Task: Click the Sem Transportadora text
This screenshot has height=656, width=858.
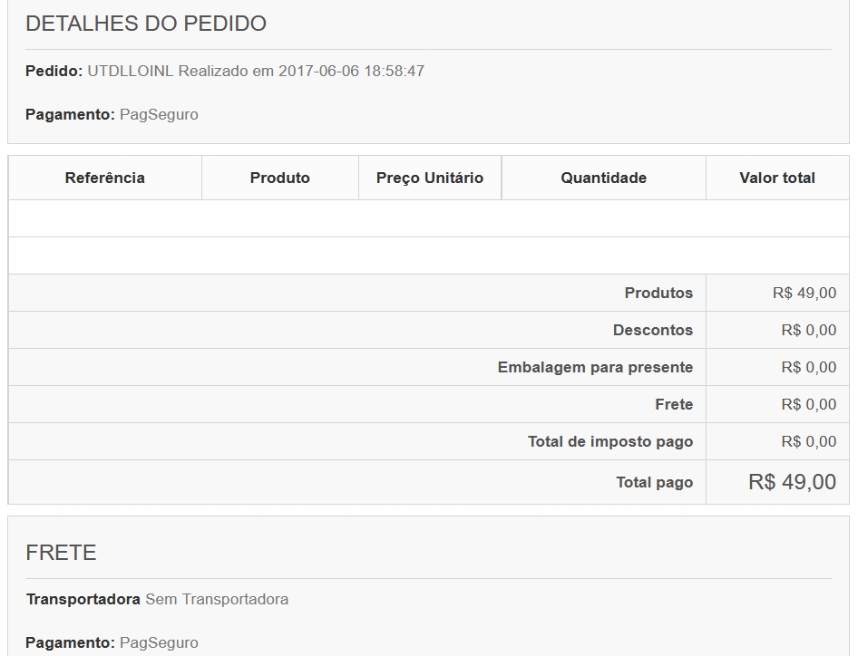Action: (217, 600)
